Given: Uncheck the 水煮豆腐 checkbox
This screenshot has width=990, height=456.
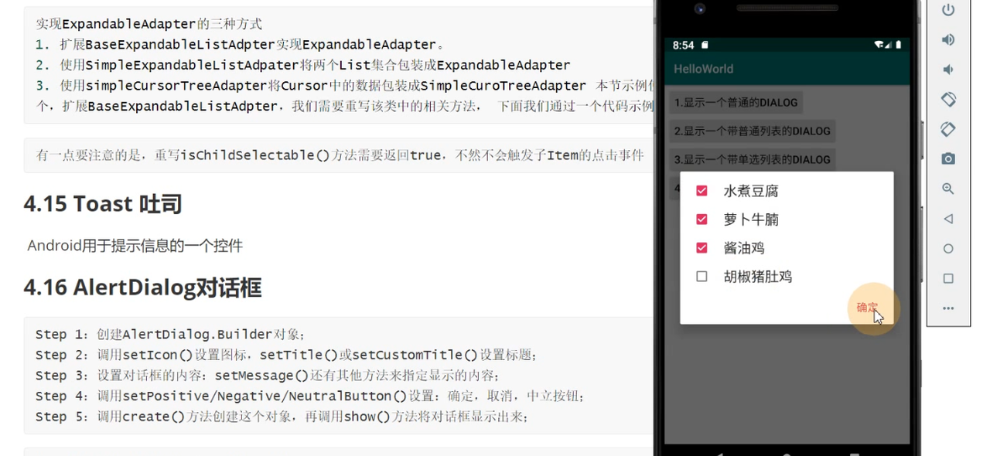Looking at the screenshot, I should coord(702,190).
